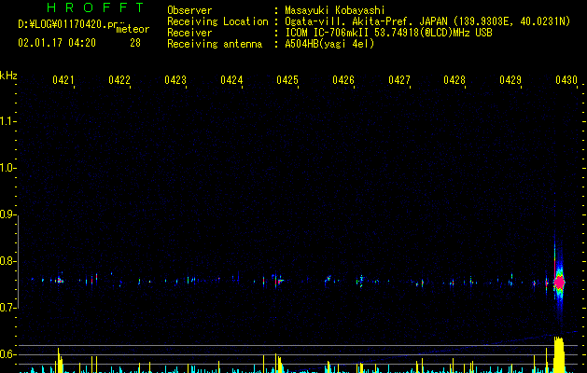Click the kHz axis unit label
Image resolution: width=587 pixels, height=373 pixels.
point(8,76)
